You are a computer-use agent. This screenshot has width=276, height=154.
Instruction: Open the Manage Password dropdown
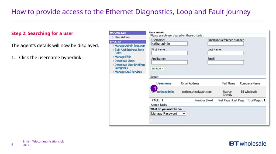(x=168, y=114)
